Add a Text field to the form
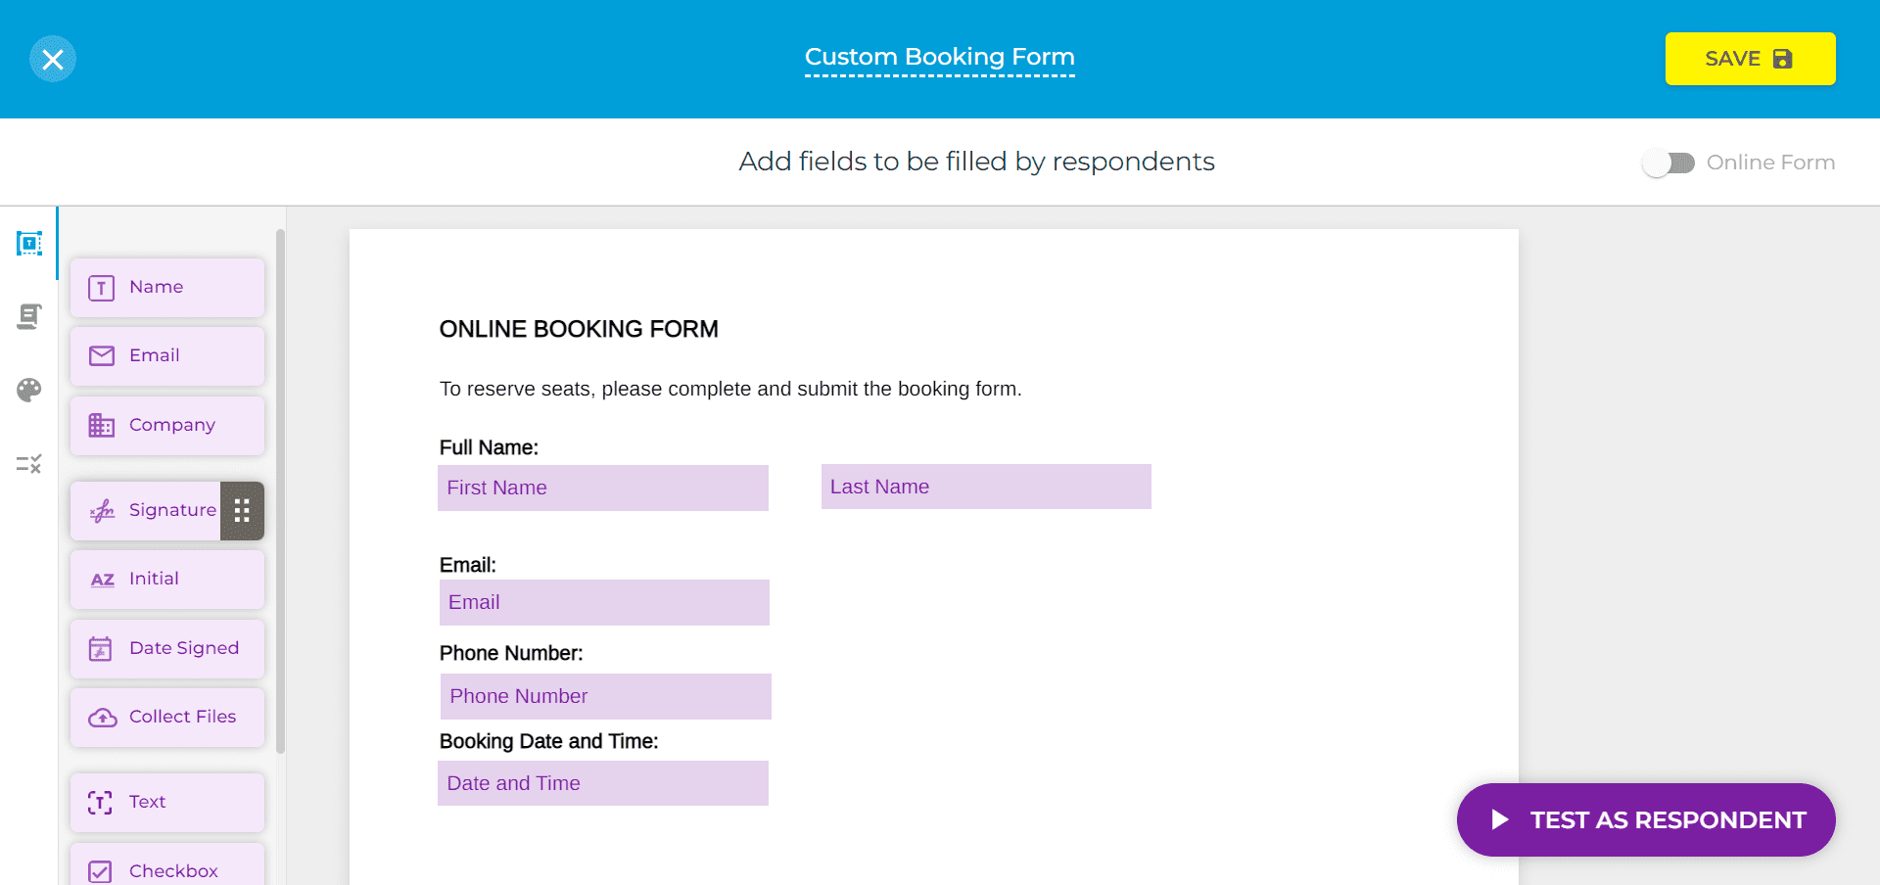The height and width of the screenshot is (885, 1880). click(x=166, y=802)
